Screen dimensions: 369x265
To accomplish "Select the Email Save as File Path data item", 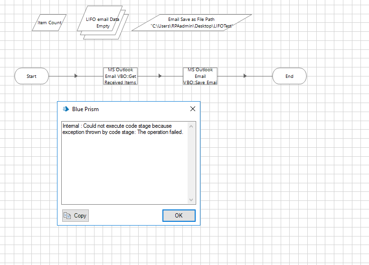I will (x=191, y=23).
